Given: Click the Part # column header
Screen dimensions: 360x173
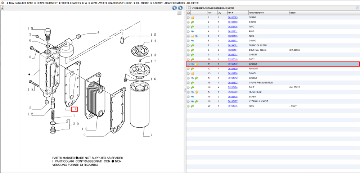Looking at the screenshot, I should click(x=238, y=13).
